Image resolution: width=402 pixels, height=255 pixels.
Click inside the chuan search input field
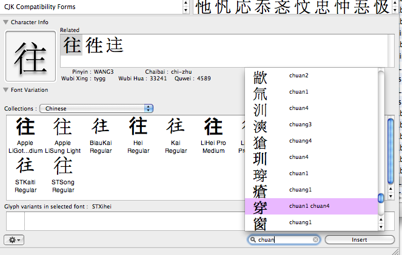click(285, 240)
